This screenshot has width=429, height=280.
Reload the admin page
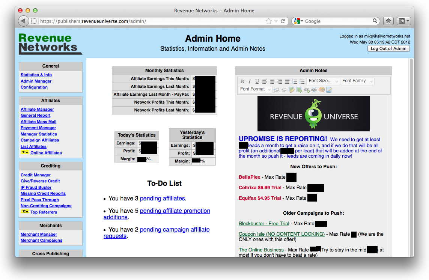pos(283,21)
